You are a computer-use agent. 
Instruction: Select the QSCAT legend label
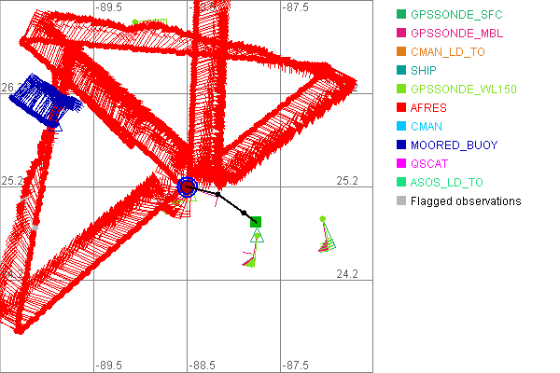pos(431,164)
